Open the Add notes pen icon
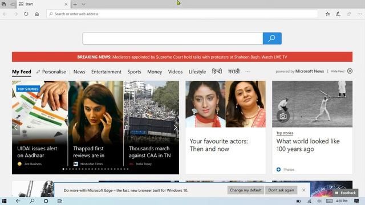Viewport: 365px width, 205px height. [x=338, y=14]
